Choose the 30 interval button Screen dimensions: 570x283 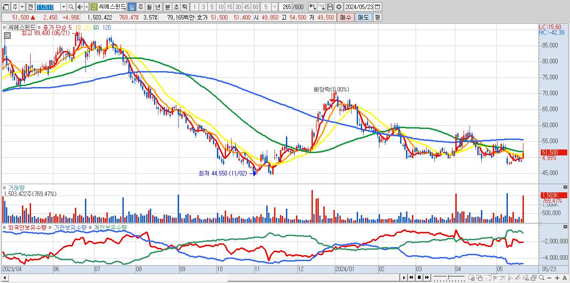click(238, 7)
